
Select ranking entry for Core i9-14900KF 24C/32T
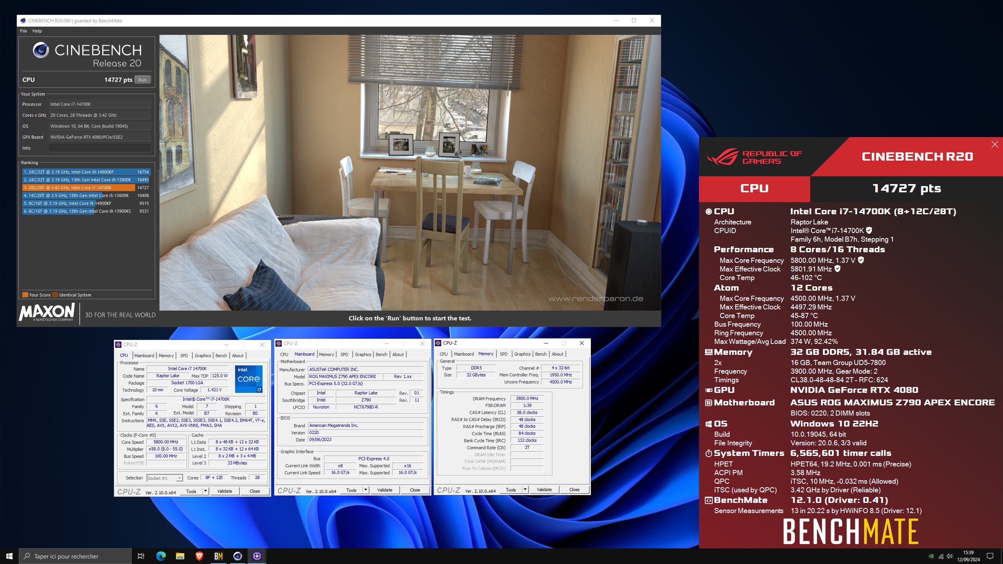click(x=86, y=172)
